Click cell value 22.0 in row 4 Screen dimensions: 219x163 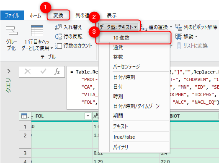165,161
